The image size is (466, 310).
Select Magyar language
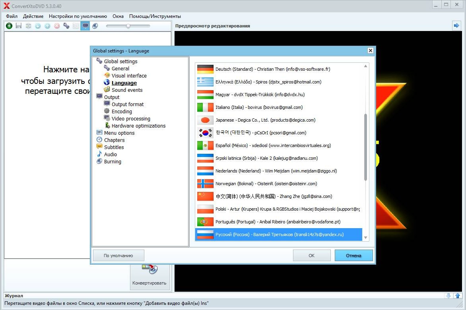point(279,95)
